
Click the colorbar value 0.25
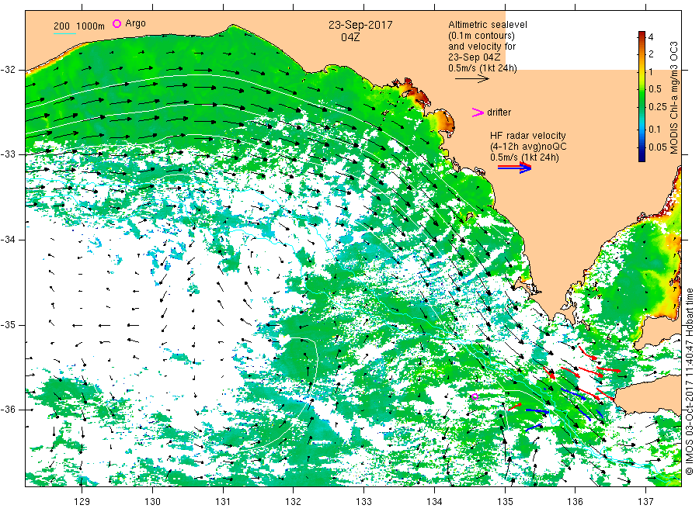coord(658,107)
